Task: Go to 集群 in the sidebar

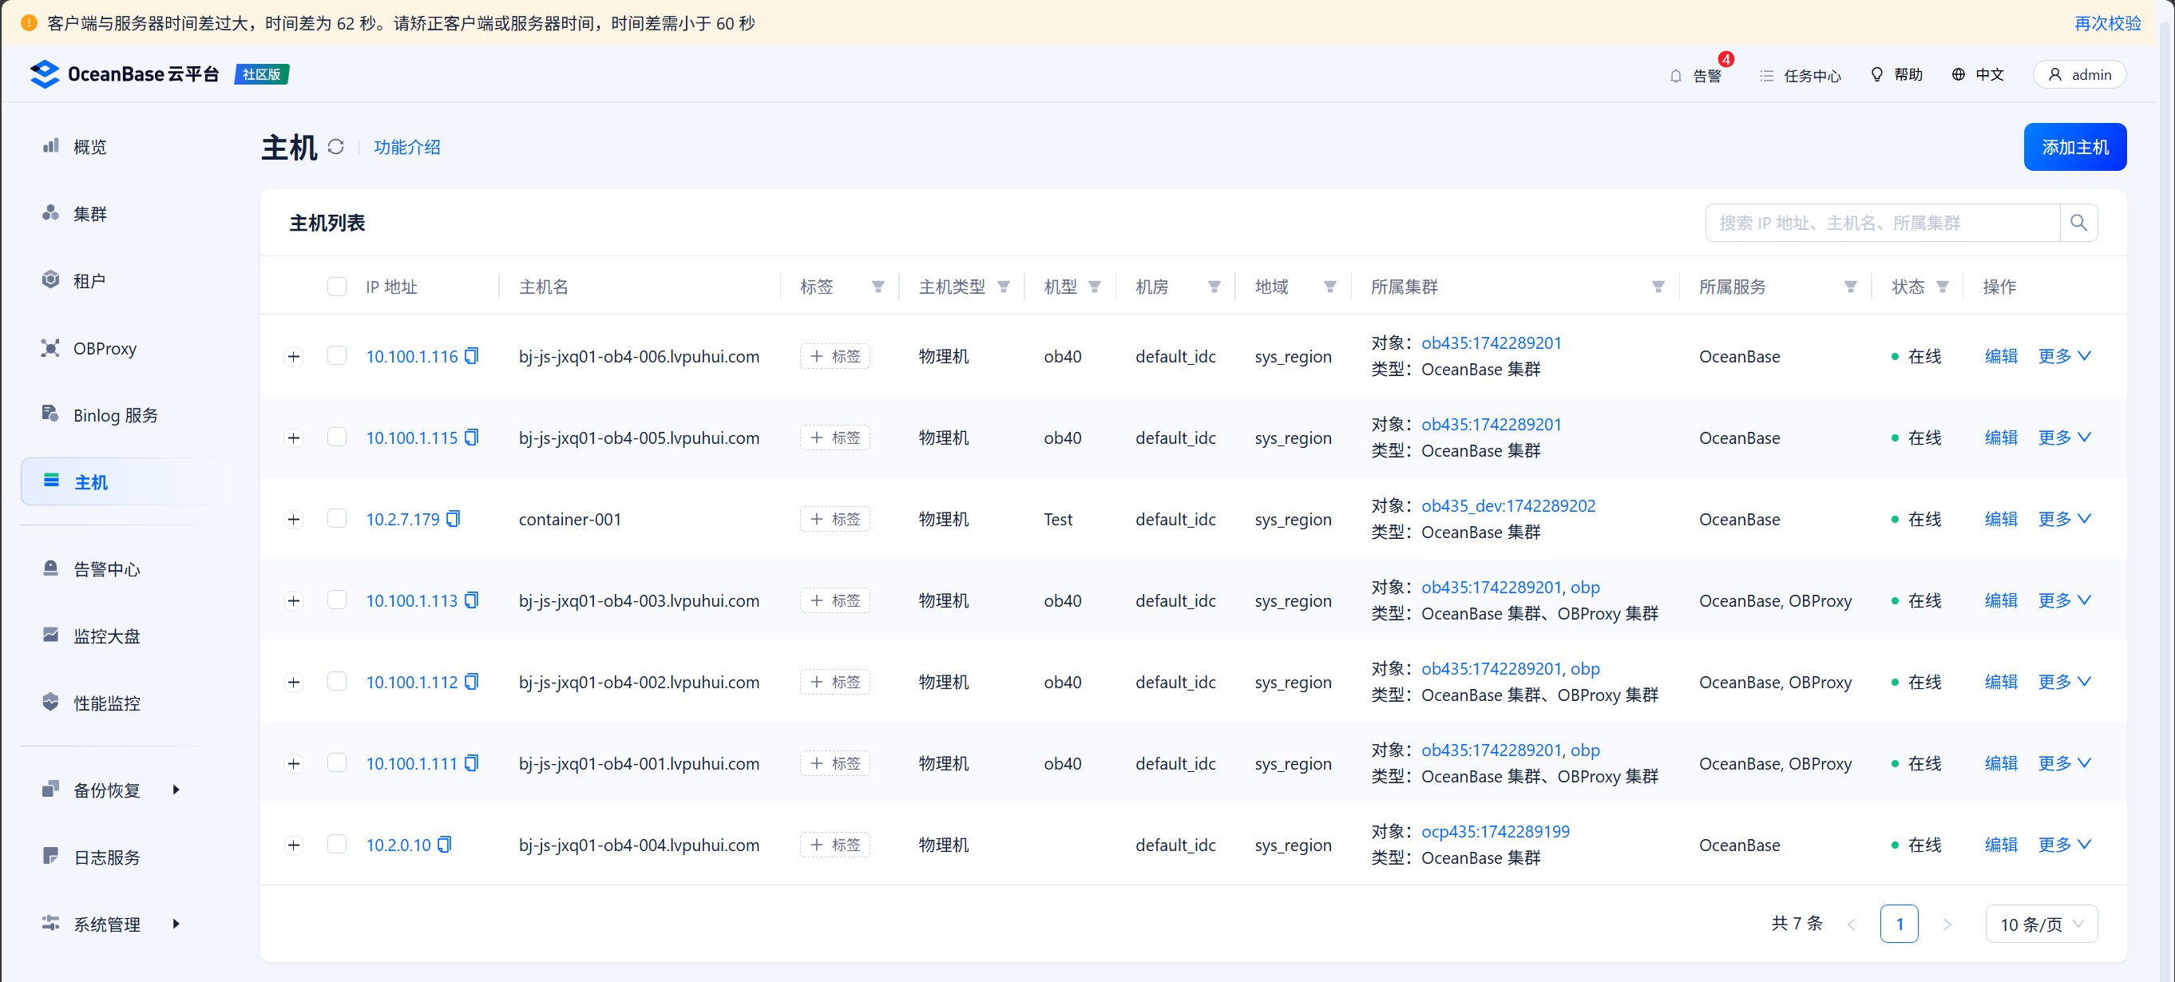Action: click(89, 214)
